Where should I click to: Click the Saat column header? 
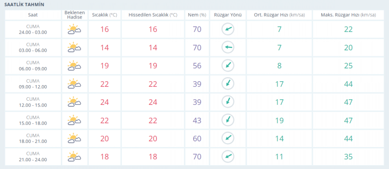coord(33,15)
